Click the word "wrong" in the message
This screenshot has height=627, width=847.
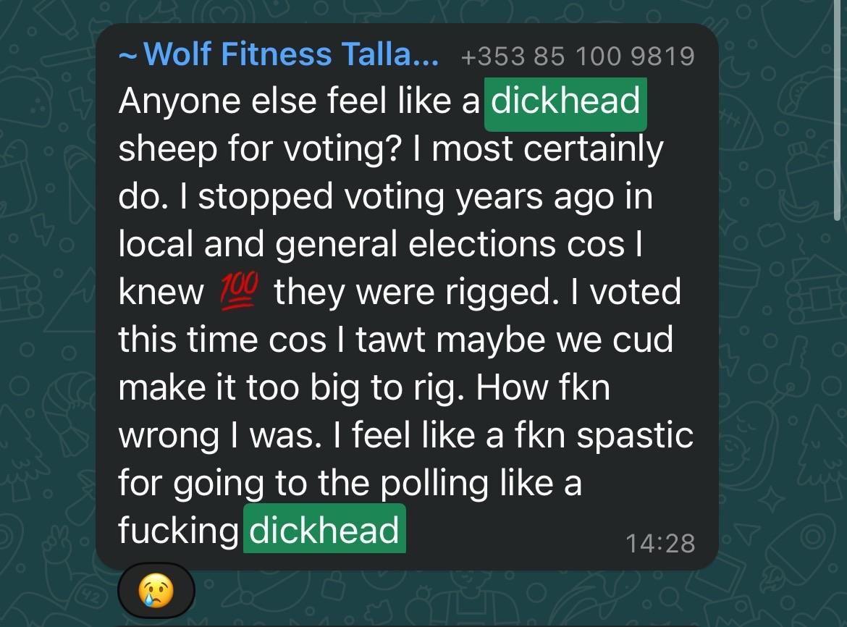click(168, 436)
